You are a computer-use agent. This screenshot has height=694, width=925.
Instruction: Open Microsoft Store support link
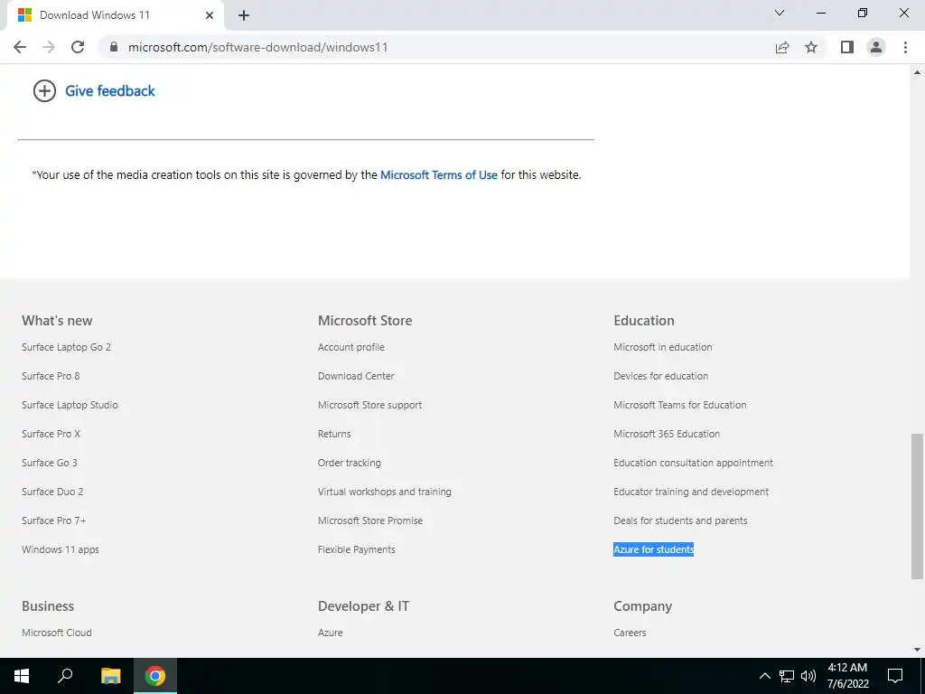[x=369, y=405]
